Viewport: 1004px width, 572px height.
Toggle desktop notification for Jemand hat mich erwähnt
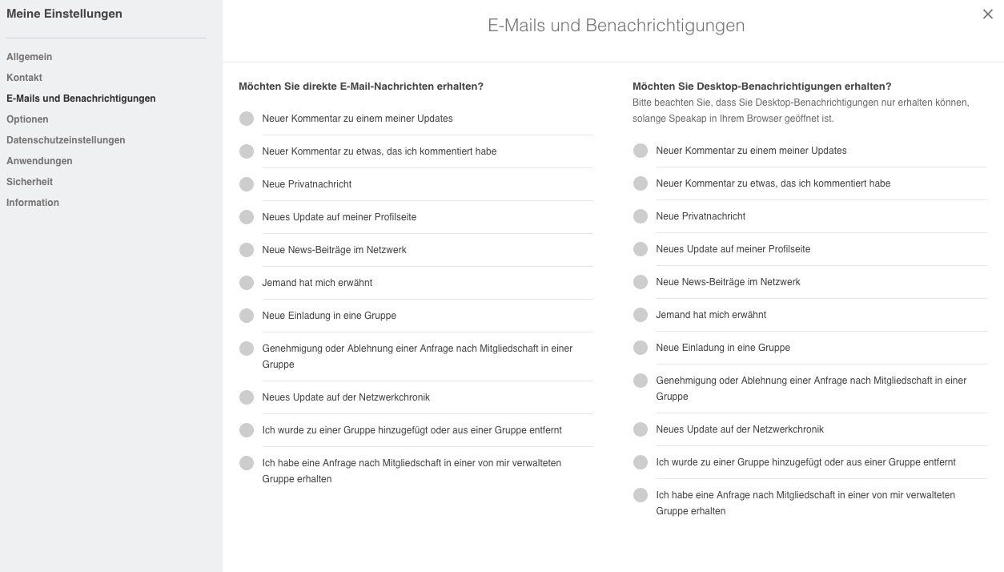(641, 315)
